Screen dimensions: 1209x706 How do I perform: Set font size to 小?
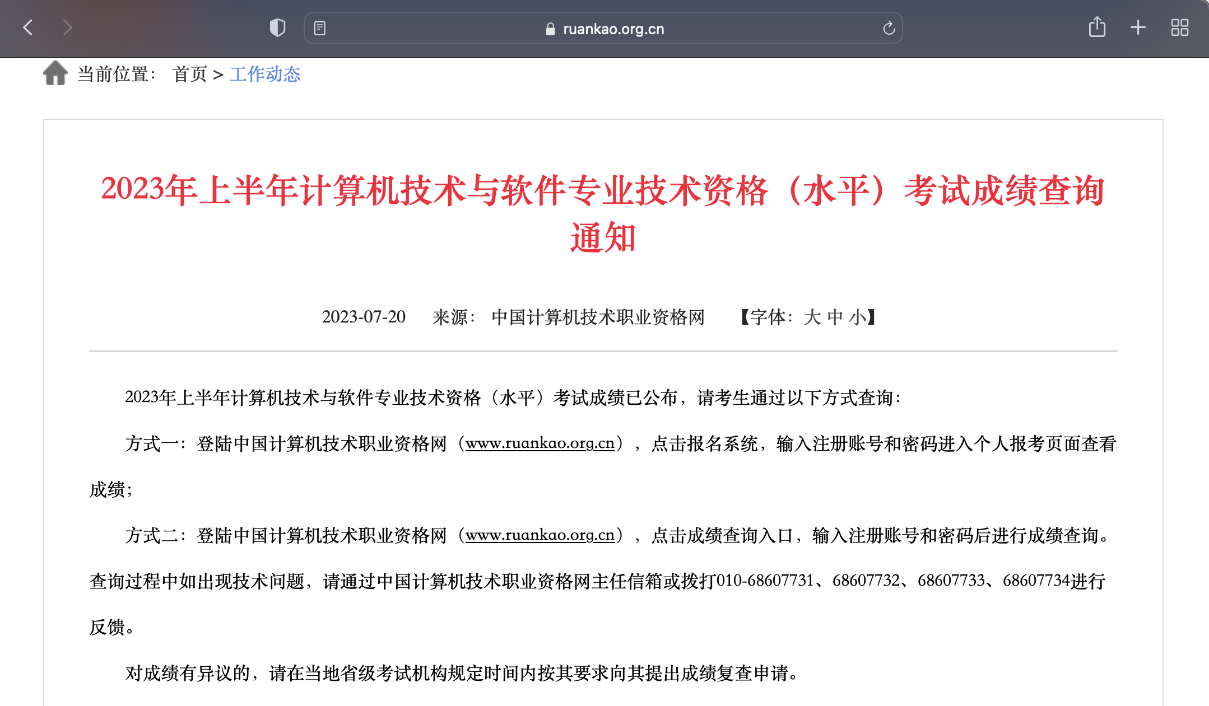coord(857,317)
